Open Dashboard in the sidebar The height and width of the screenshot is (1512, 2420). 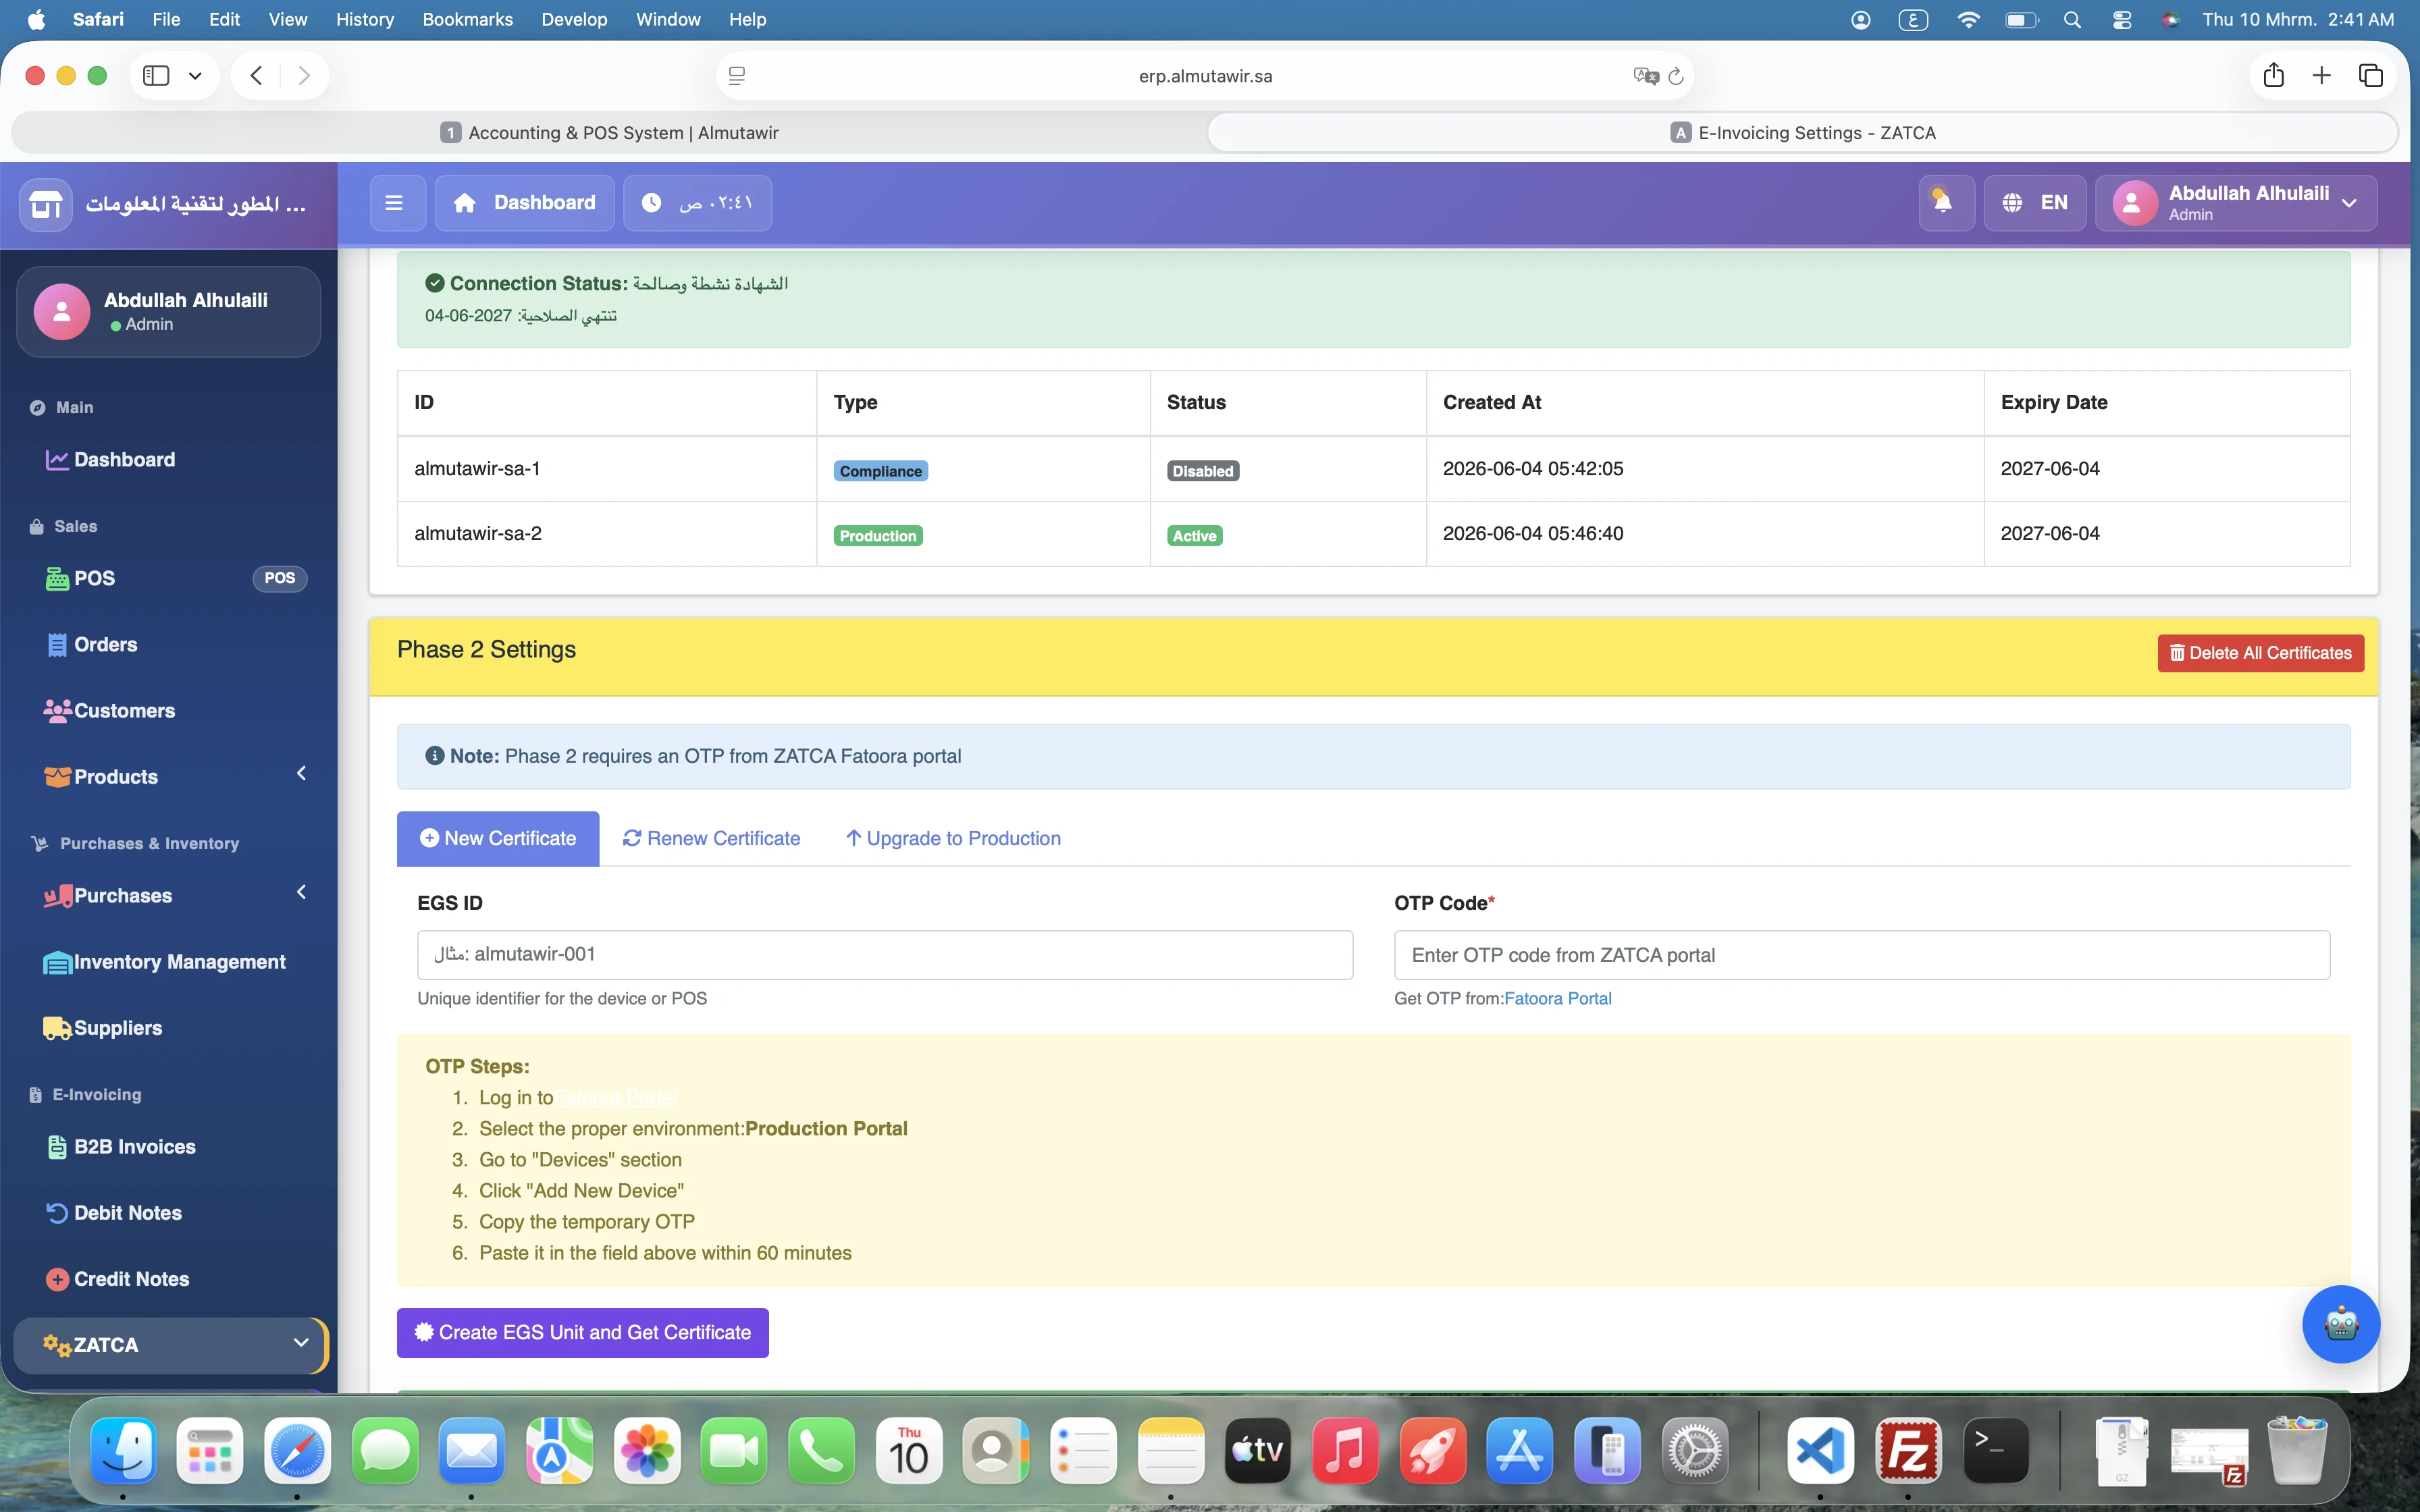click(x=168, y=459)
